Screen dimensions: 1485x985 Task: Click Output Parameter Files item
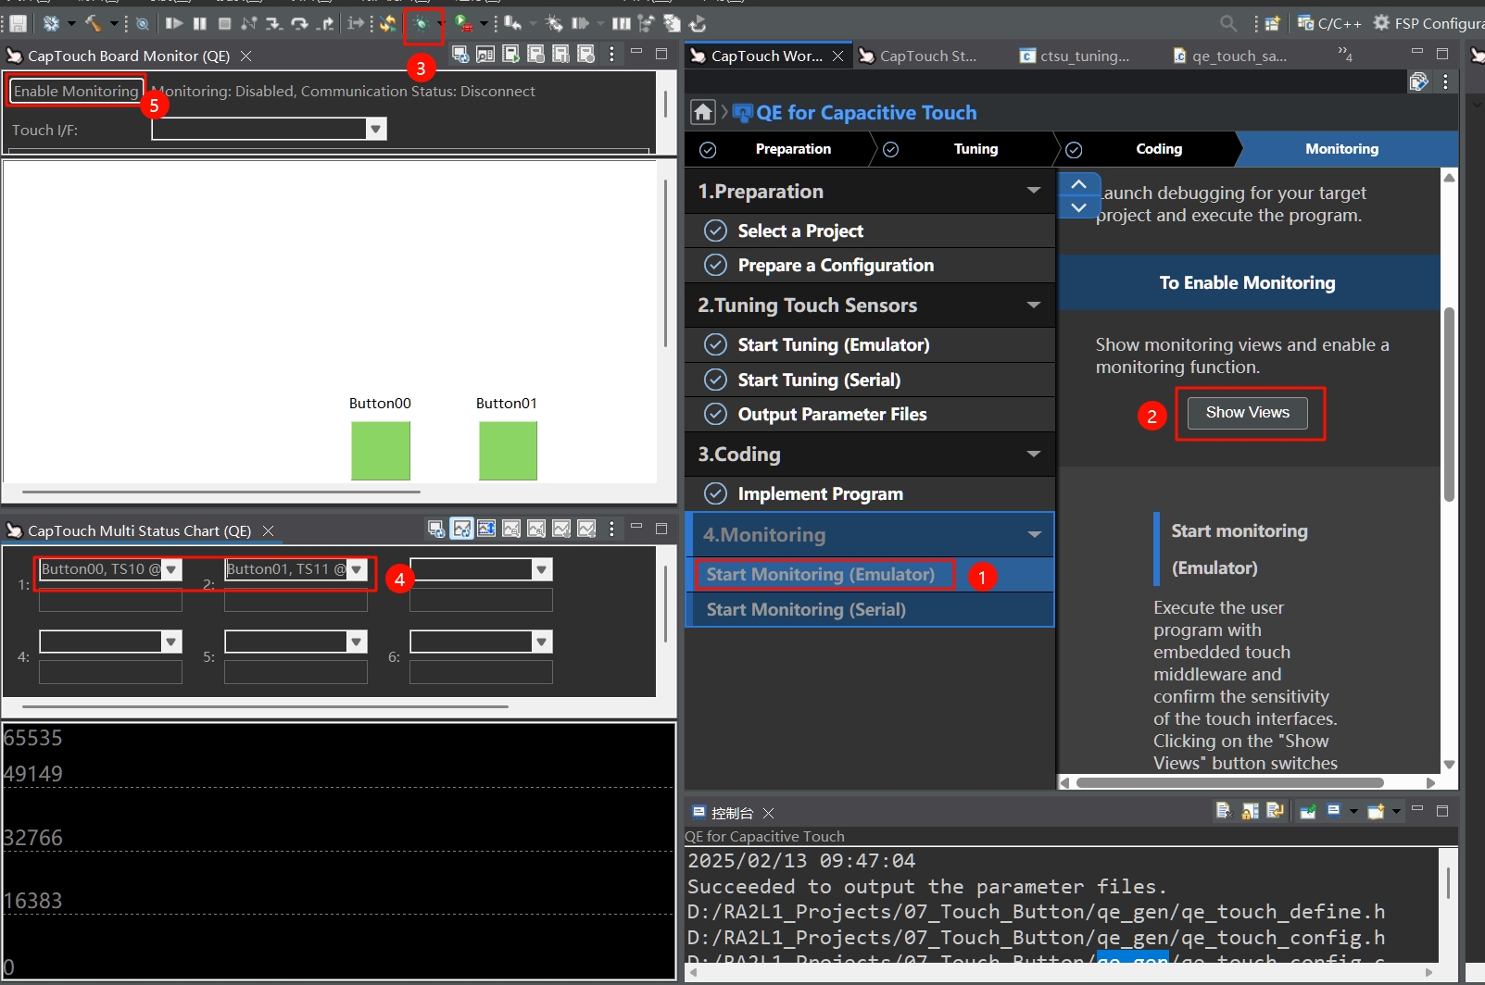(x=870, y=414)
